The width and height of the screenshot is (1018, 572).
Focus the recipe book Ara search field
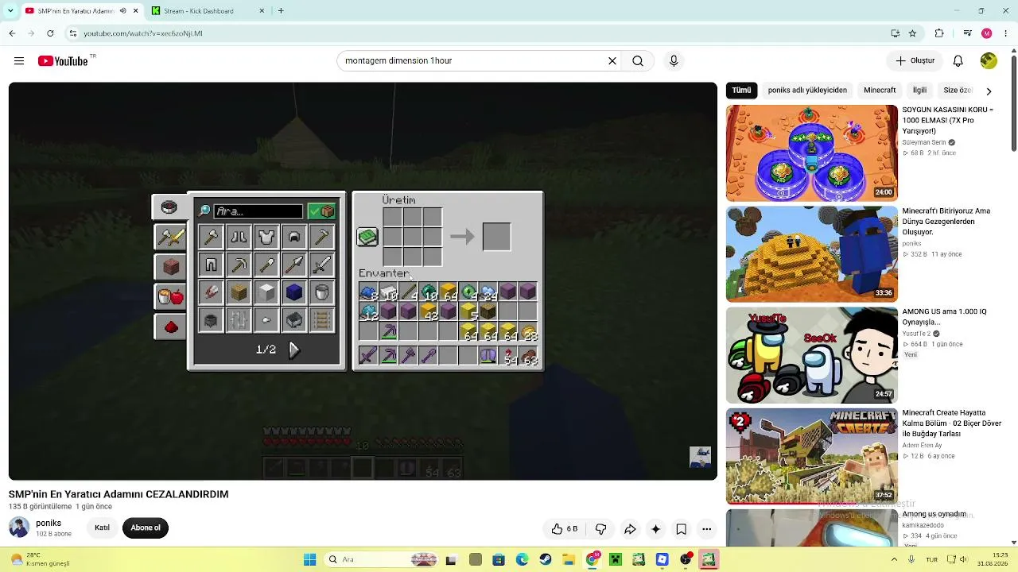pos(258,211)
